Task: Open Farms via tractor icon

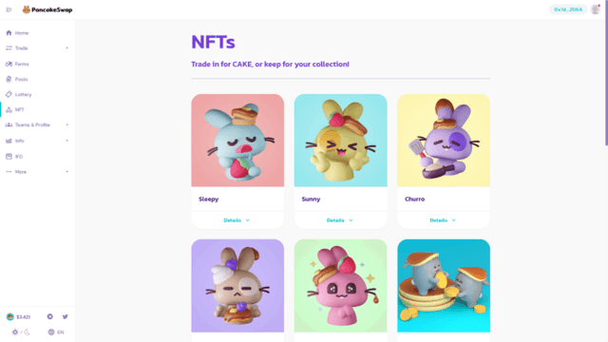Action: (9, 64)
